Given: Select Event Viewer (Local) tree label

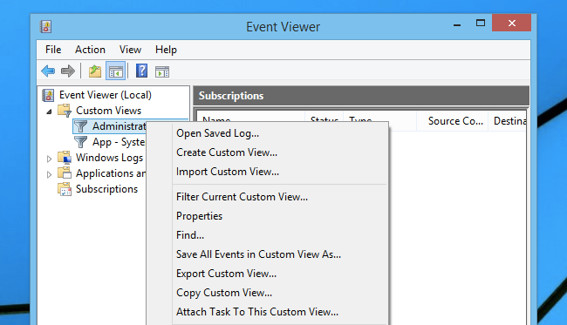Looking at the screenshot, I should point(106,95).
